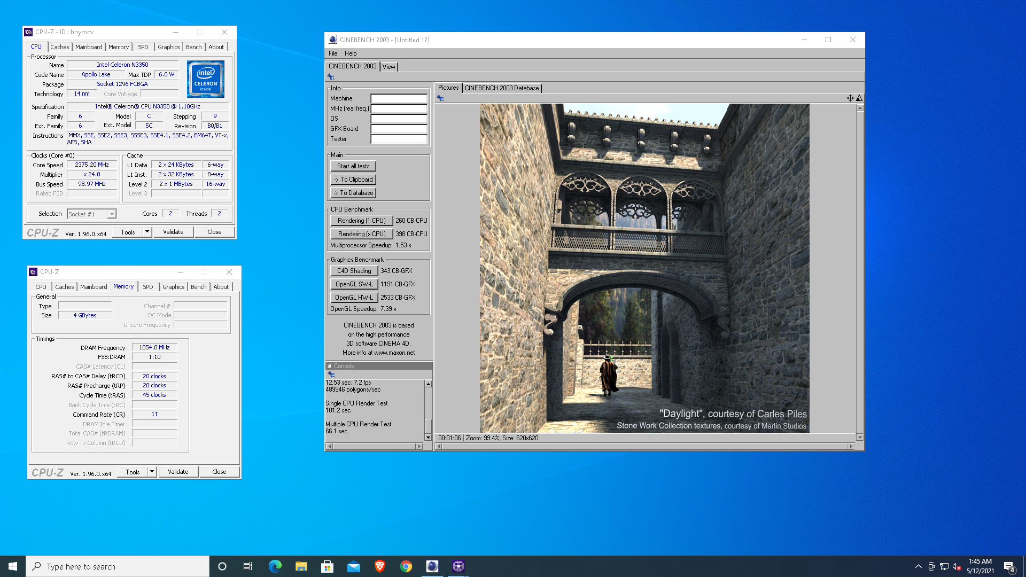Click the pin icon in the Console panel
The image size is (1026, 577).
tap(331, 375)
